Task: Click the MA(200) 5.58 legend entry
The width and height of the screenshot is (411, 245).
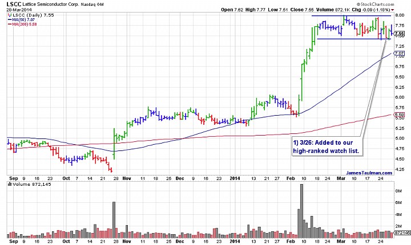Action: (22, 24)
